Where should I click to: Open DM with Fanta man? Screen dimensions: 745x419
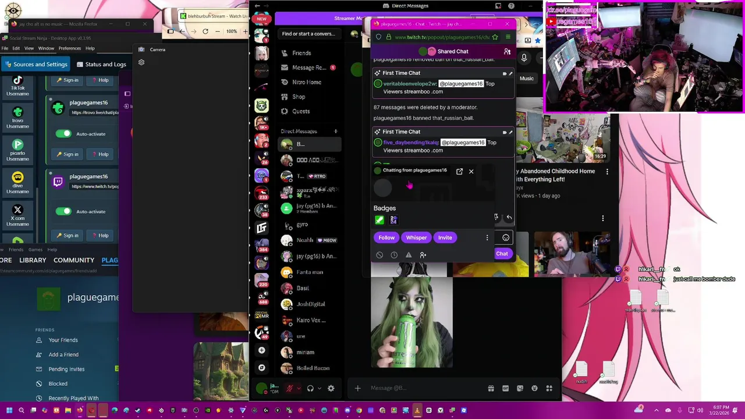[x=308, y=272]
